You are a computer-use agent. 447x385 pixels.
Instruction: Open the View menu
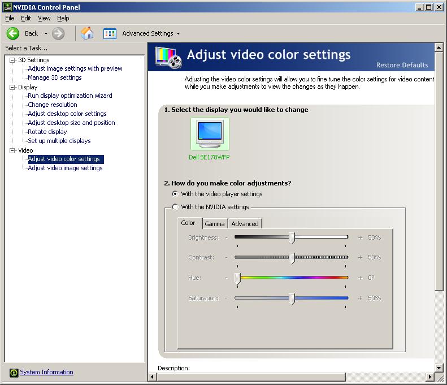coord(44,18)
